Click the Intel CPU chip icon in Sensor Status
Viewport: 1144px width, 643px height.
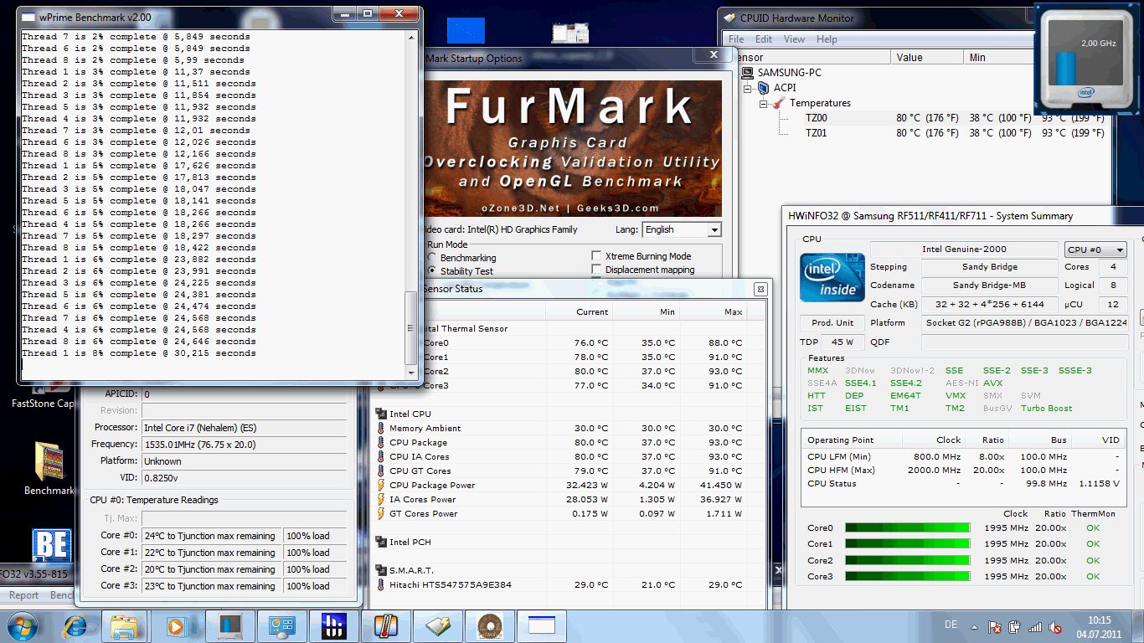(381, 414)
